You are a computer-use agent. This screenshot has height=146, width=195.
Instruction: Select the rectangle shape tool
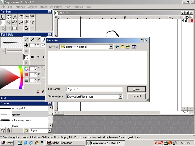[15, 28]
